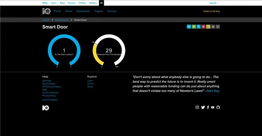Click the red delete dashboard icon
This screenshot has width=262, height=136.
[203, 27]
